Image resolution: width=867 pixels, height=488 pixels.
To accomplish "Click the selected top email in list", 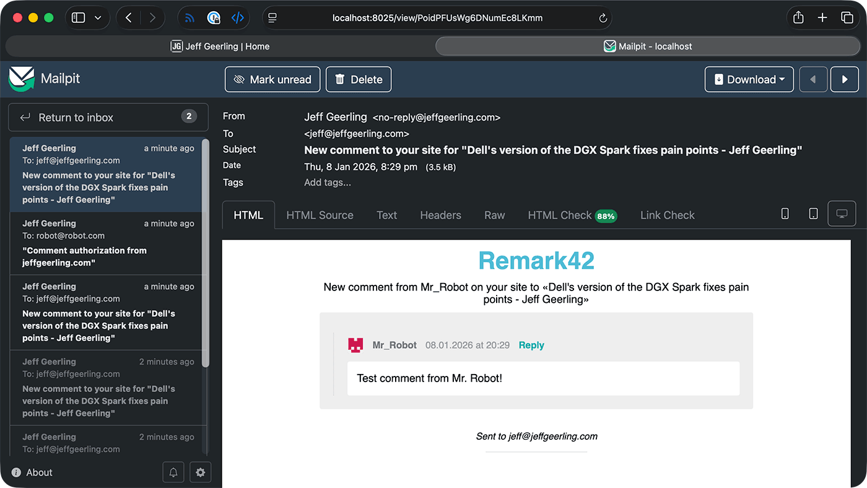I will pyautogui.click(x=106, y=175).
